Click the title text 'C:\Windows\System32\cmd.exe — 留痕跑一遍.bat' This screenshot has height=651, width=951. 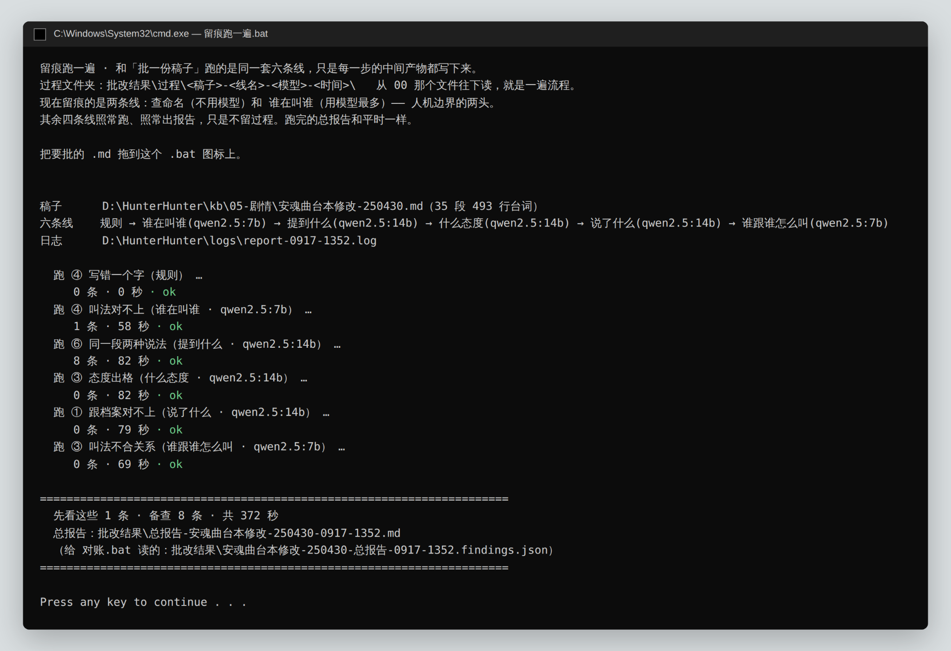click(160, 34)
